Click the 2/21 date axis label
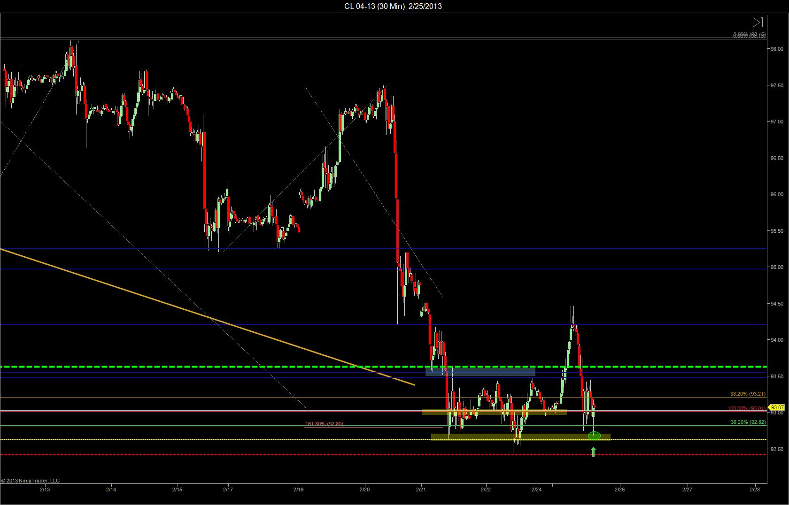This screenshot has height=505, width=789. 421,489
